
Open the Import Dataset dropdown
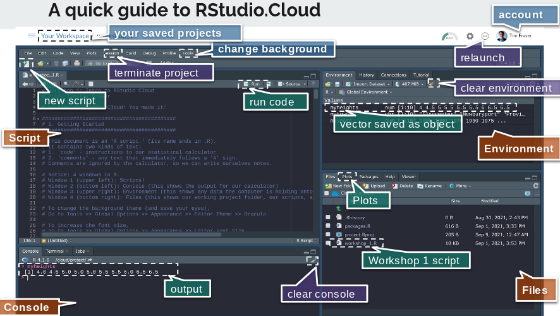[x=367, y=84]
